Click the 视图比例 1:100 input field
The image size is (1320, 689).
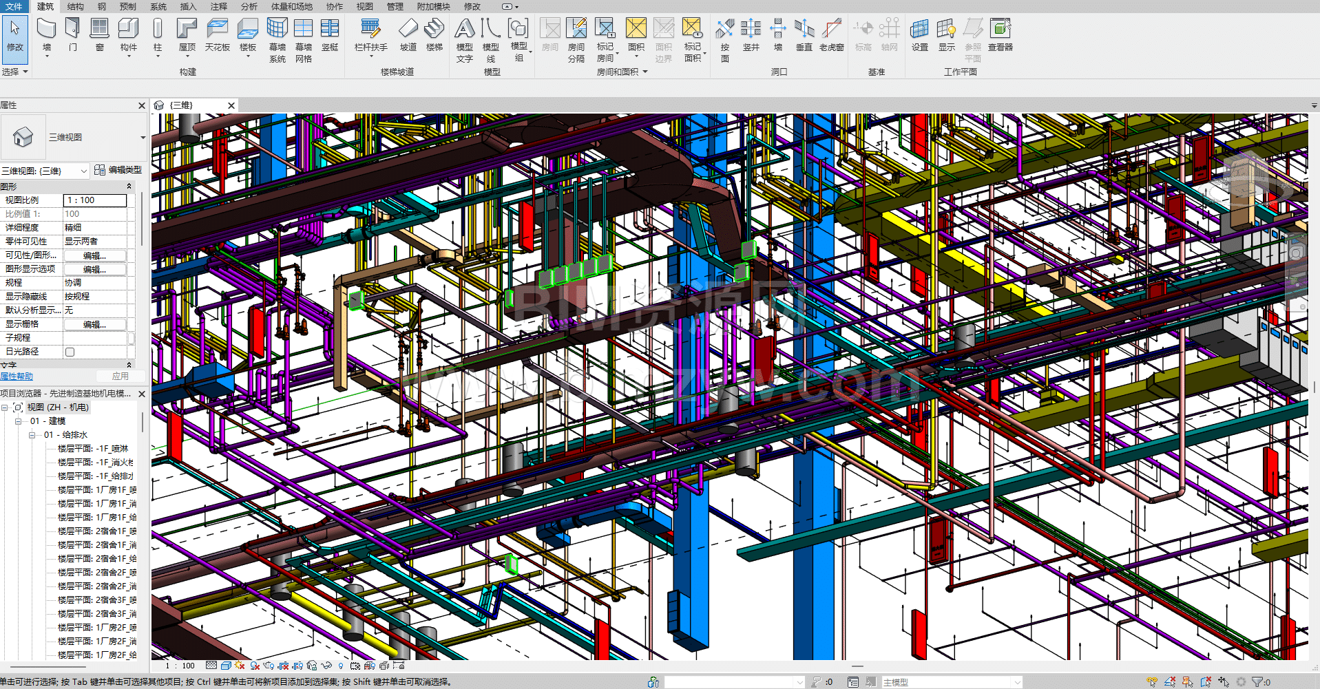95,200
